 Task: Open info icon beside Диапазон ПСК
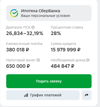tap(33, 27)
